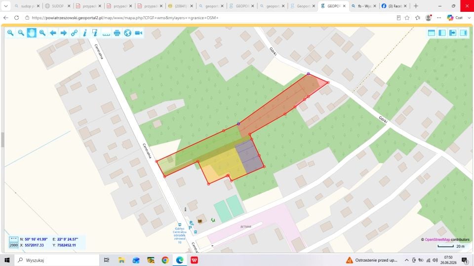Select the zoom out magnifier tool

point(21,33)
